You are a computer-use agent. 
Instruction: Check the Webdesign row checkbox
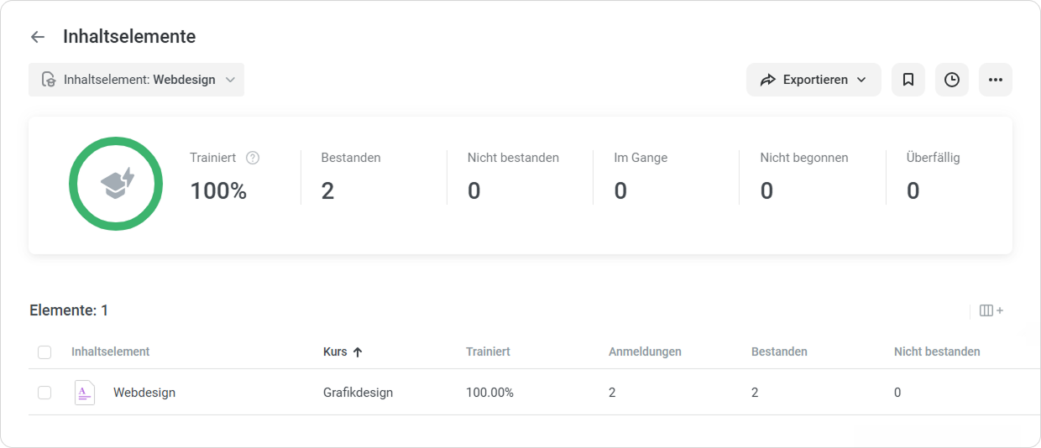(x=44, y=393)
